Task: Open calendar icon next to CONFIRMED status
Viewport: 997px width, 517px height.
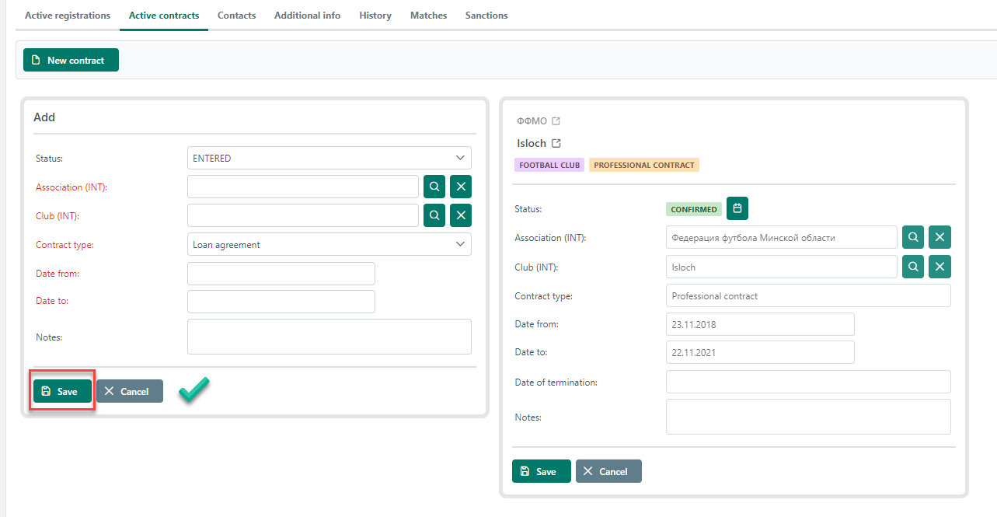Action: pos(737,208)
